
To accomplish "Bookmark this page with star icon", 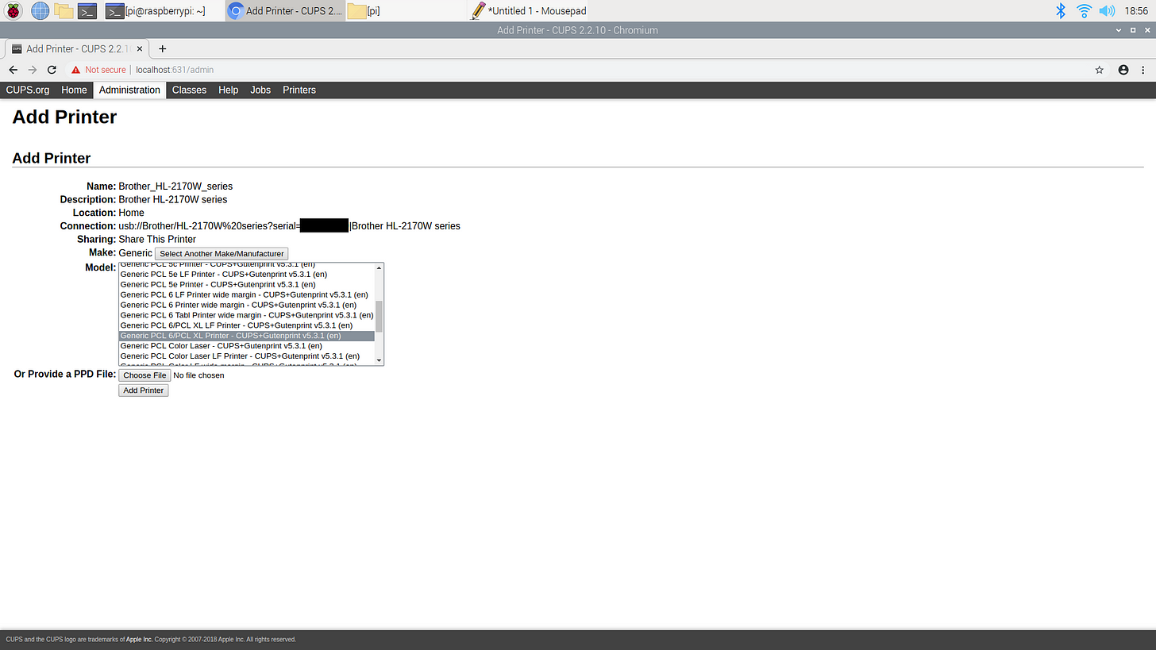I will [1100, 70].
